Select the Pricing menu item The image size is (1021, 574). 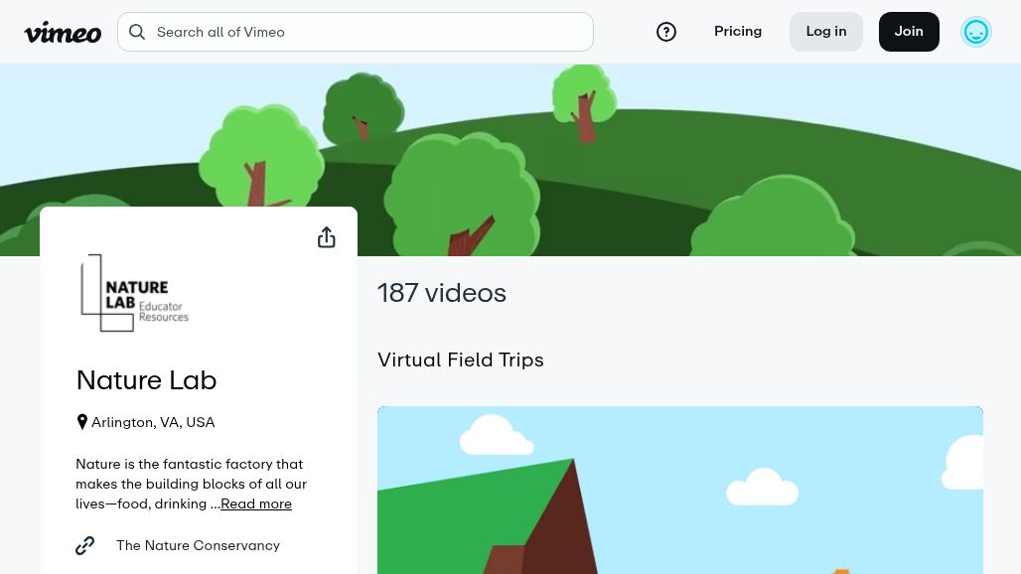pos(738,31)
